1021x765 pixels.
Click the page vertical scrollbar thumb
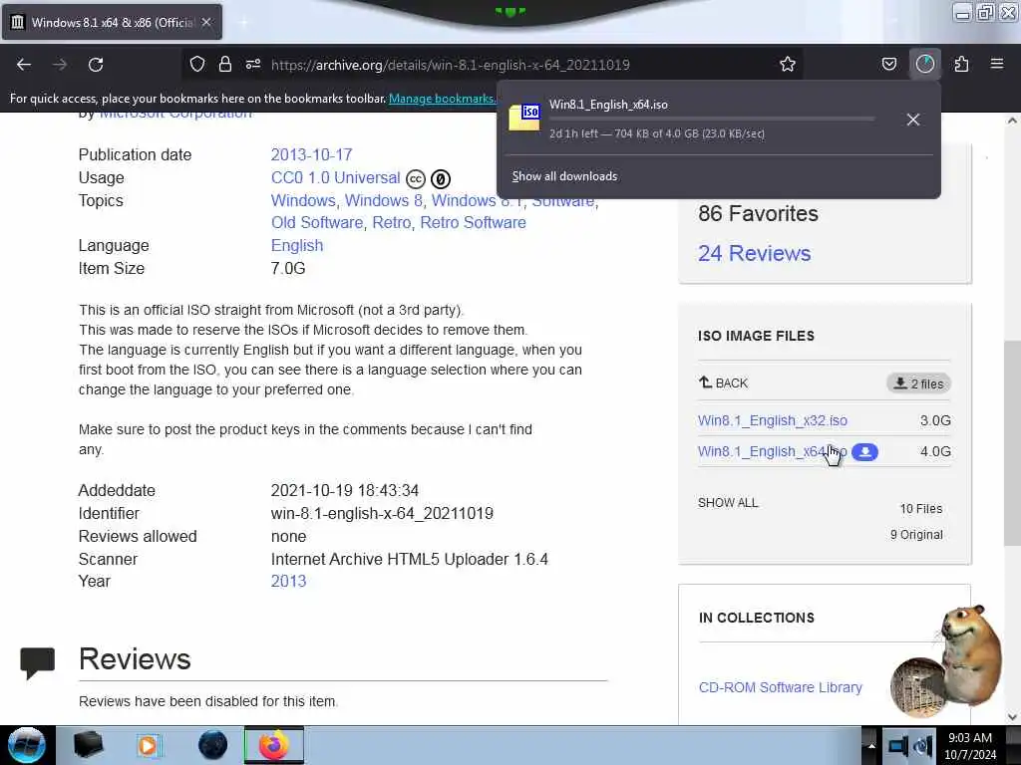(x=1012, y=442)
